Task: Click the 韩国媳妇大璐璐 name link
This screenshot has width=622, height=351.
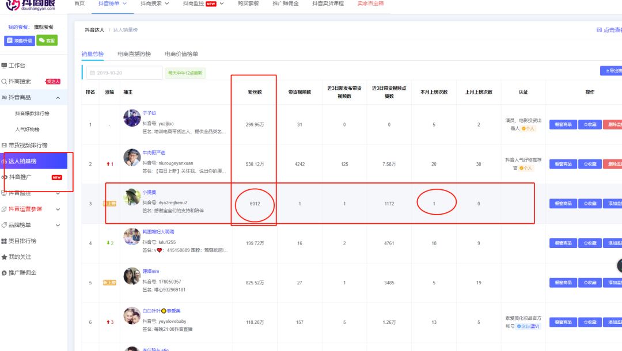Action: 158,232
